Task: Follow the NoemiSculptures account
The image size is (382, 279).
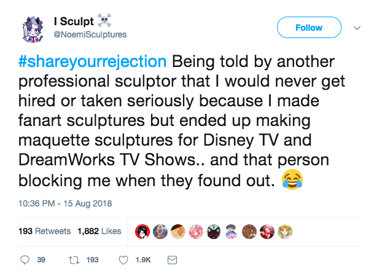Action: (x=309, y=28)
